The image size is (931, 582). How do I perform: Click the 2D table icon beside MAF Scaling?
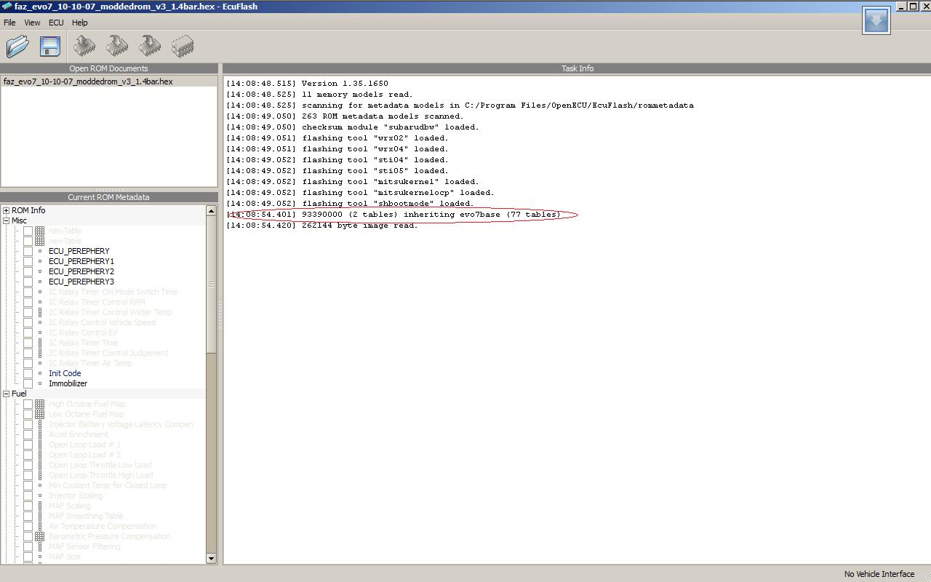(x=40, y=506)
